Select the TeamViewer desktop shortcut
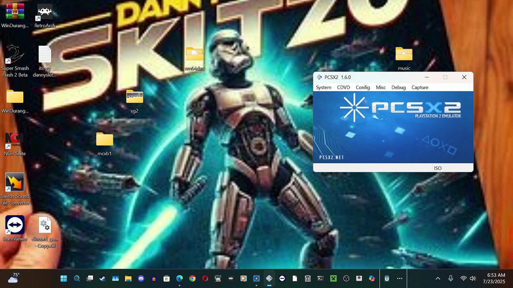Image resolution: width=513 pixels, height=288 pixels. (15, 228)
